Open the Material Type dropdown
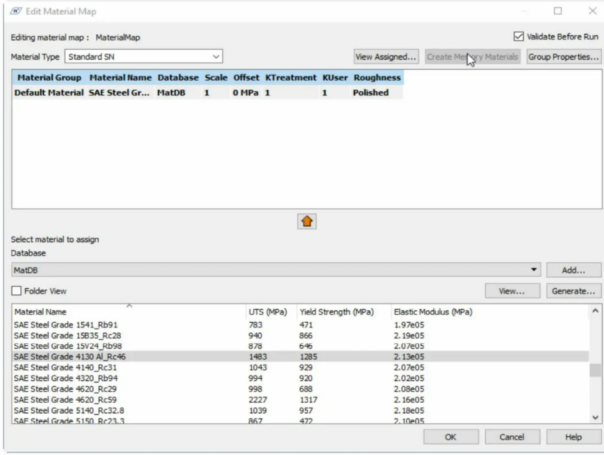This screenshot has width=604, height=455. click(143, 56)
